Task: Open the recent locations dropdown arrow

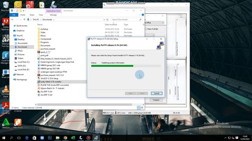Action: click(x=21, y=20)
